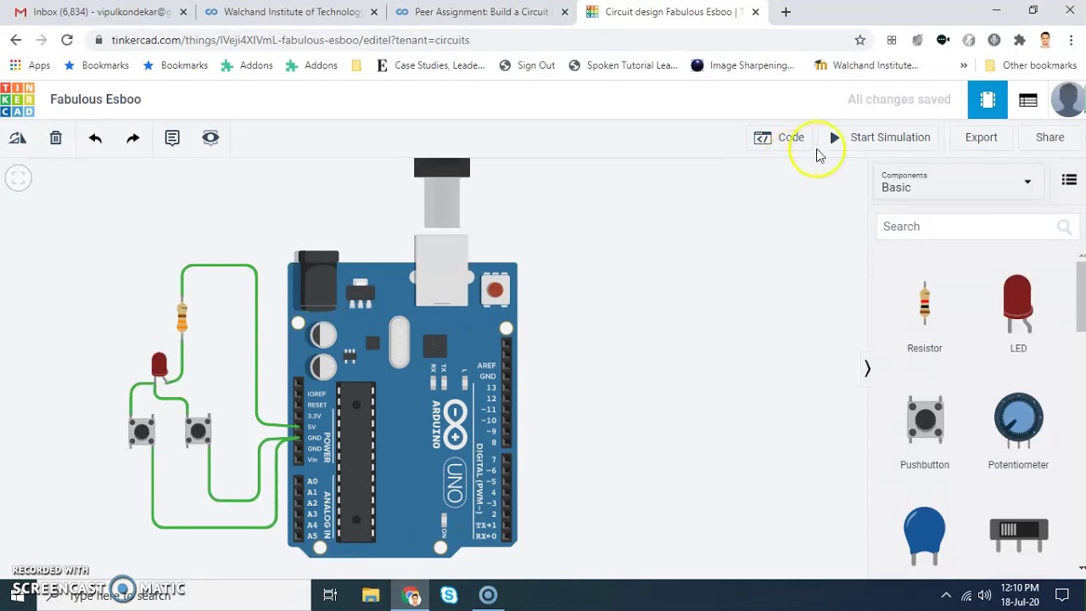Toggle notes visibility eye icon
The image size is (1086, 611).
pos(210,137)
